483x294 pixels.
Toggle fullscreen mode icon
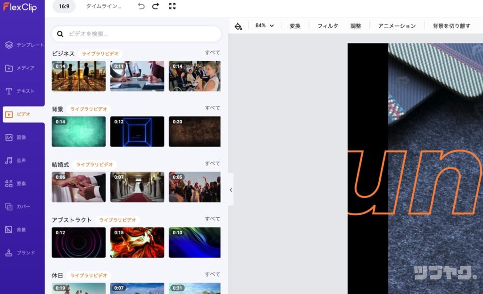point(172,6)
